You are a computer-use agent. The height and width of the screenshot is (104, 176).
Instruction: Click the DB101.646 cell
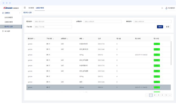coord(101,49)
